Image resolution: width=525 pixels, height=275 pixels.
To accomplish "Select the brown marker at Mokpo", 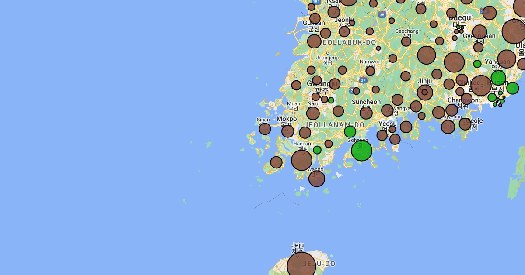I will point(287,131).
